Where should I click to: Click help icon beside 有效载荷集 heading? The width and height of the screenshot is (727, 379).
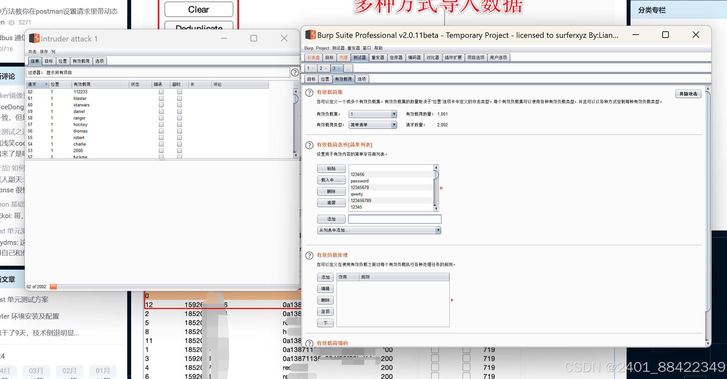pos(309,93)
